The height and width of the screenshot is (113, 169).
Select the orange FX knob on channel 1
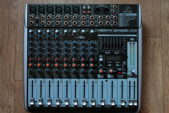click(x=31, y=64)
